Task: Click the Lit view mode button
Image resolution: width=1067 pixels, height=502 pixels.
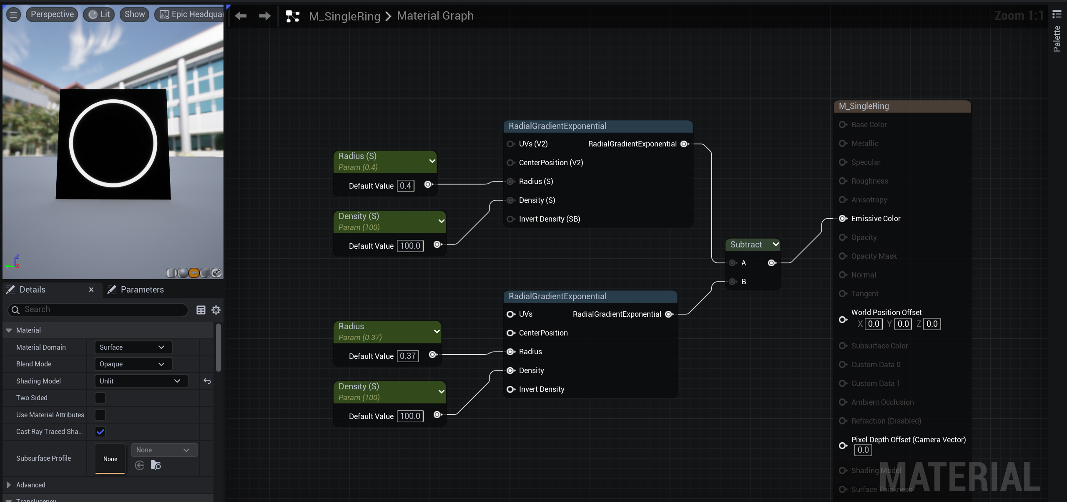Action: click(x=99, y=15)
